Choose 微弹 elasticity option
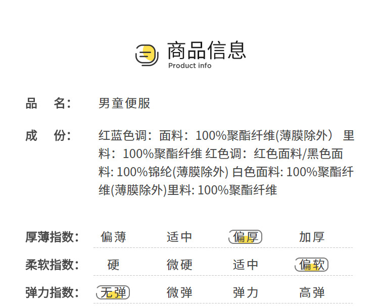 tap(179, 292)
